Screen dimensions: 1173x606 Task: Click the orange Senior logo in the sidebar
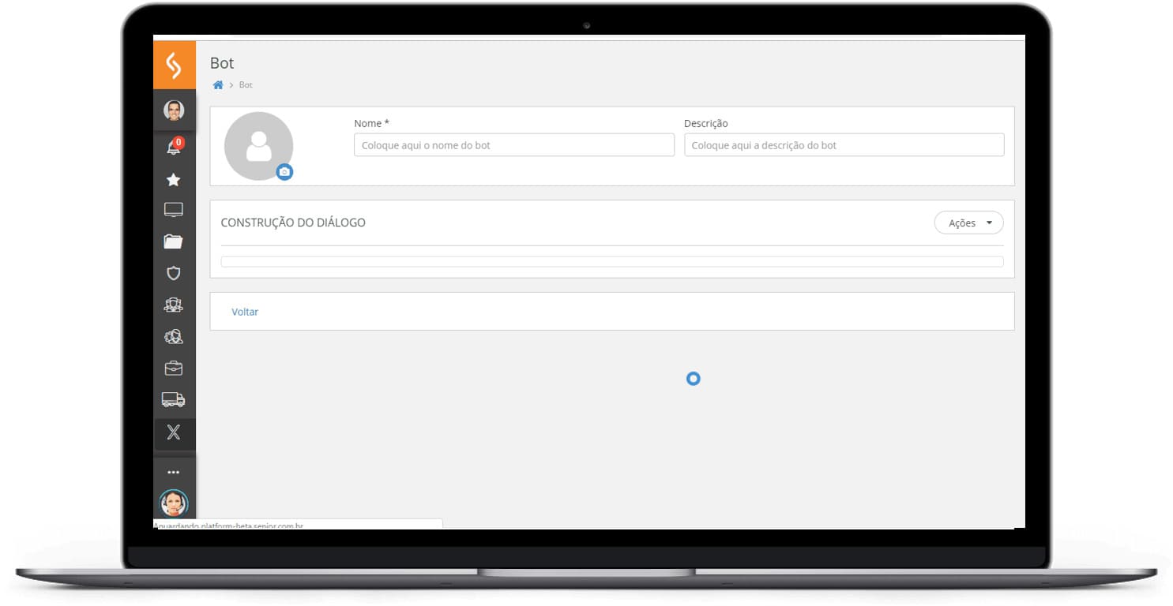pos(174,65)
